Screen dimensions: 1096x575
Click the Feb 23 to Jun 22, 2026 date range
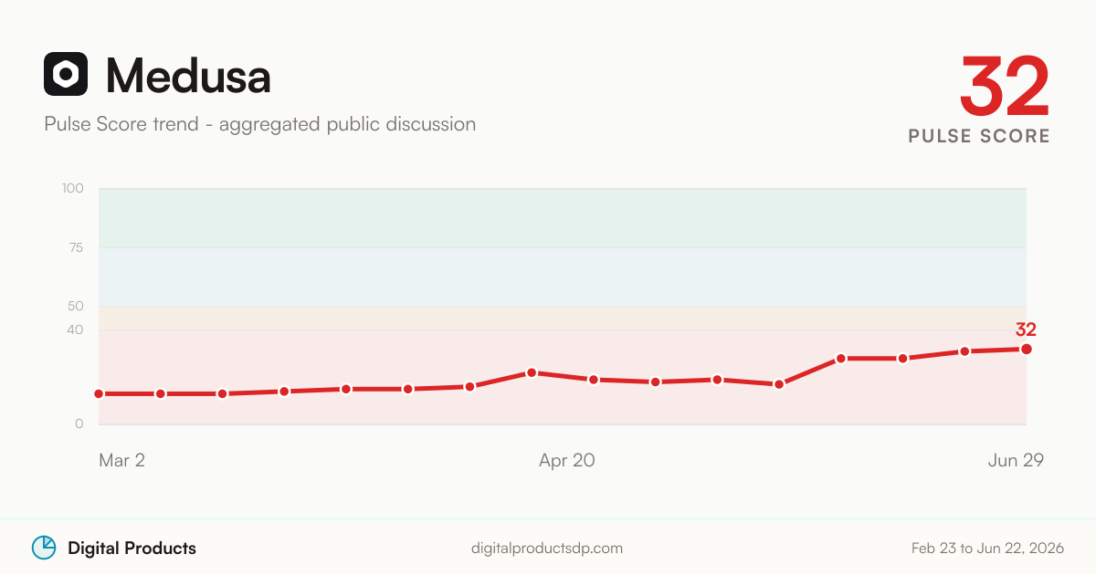(x=987, y=549)
